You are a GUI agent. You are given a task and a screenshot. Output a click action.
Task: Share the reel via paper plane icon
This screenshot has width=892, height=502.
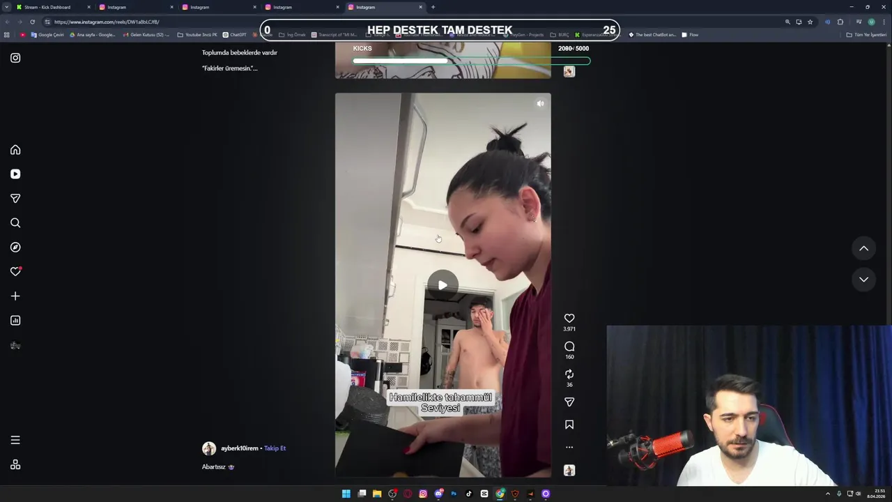point(569,402)
